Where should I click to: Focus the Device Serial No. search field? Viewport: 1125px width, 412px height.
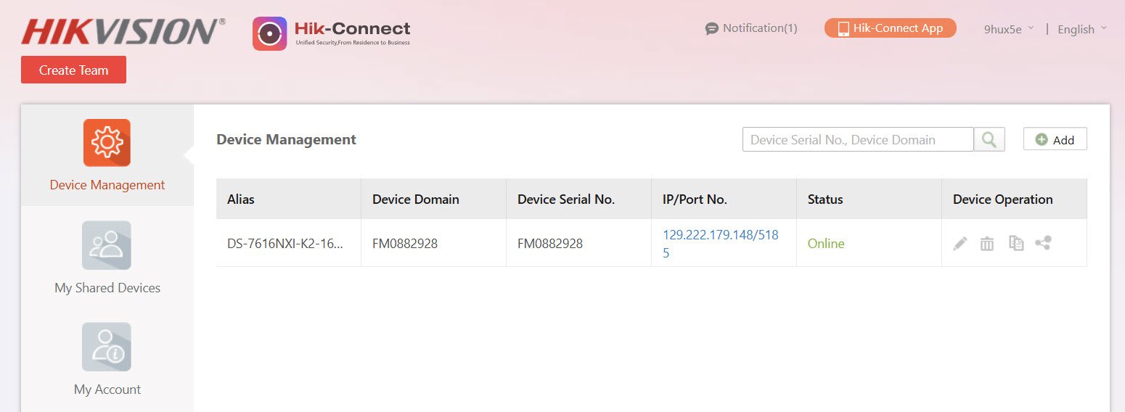click(x=857, y=139)
